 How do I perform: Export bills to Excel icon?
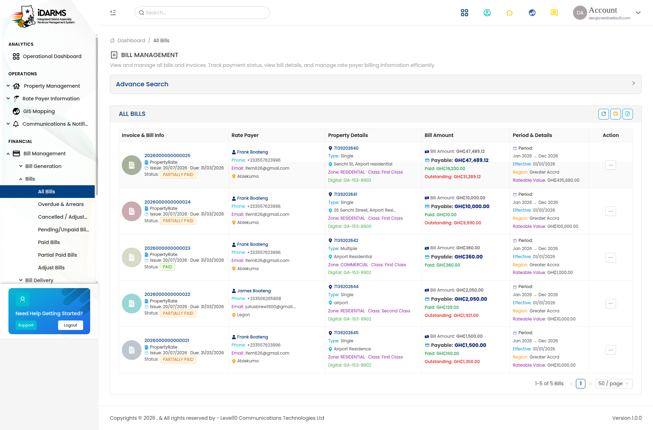click(x=628, y=114)
